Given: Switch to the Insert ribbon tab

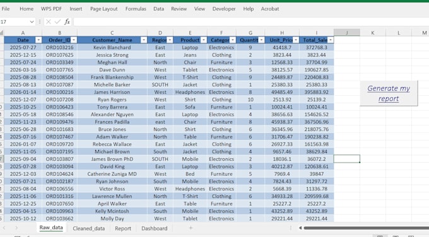Looking at the screenshot, I should (76, 9).
